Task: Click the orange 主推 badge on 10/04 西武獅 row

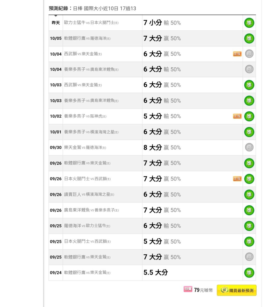Action: (x=237, y=54)
